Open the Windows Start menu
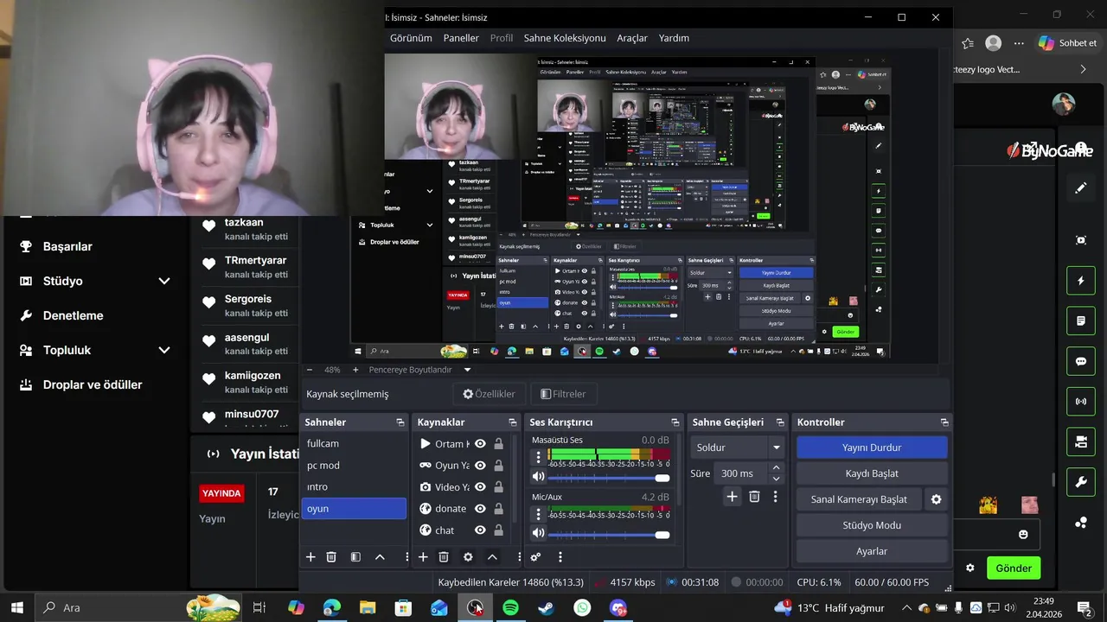Image resolution: width=1107 pixels, height=622 pixels. click(17, 608)
